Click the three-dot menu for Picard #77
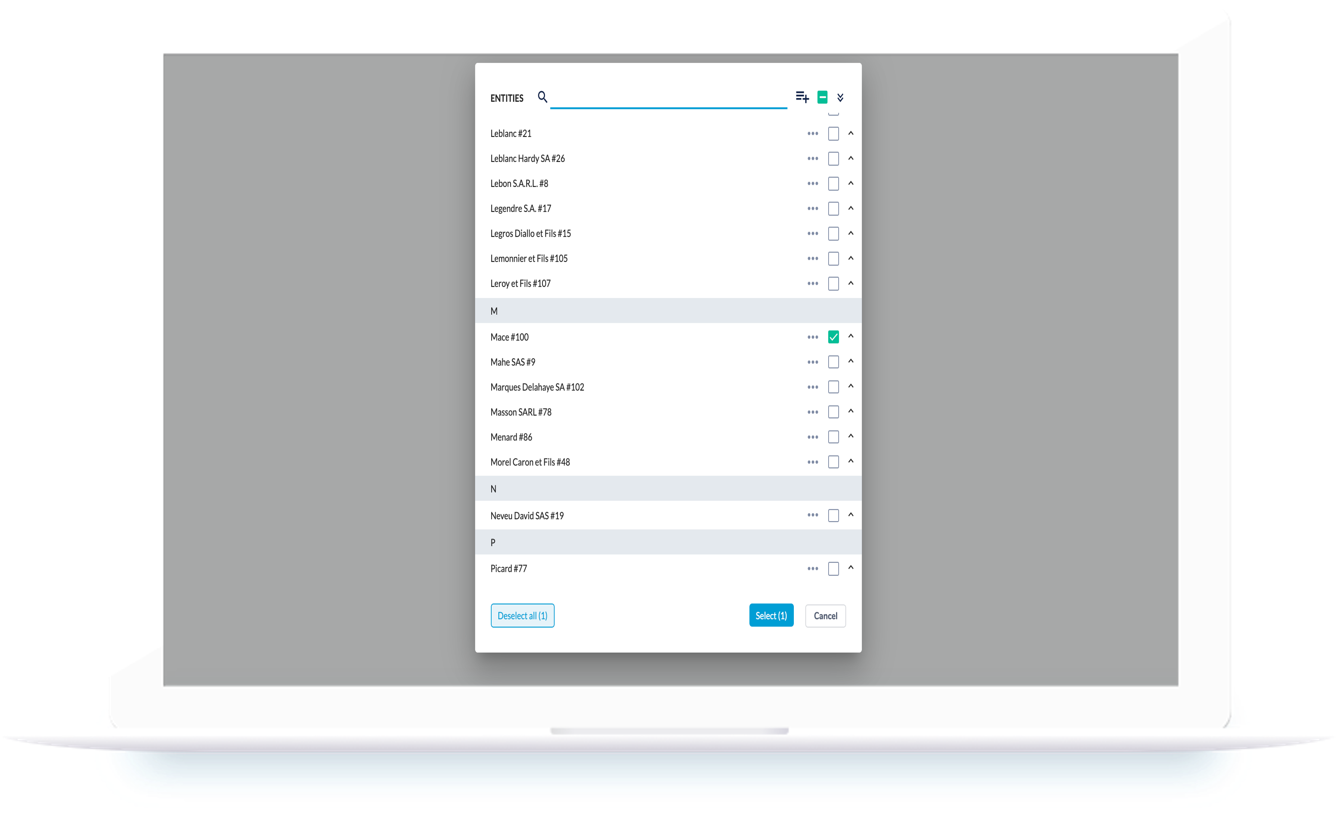The width and height of the screenshot is (1337, 816). click(x=814, y=568)
